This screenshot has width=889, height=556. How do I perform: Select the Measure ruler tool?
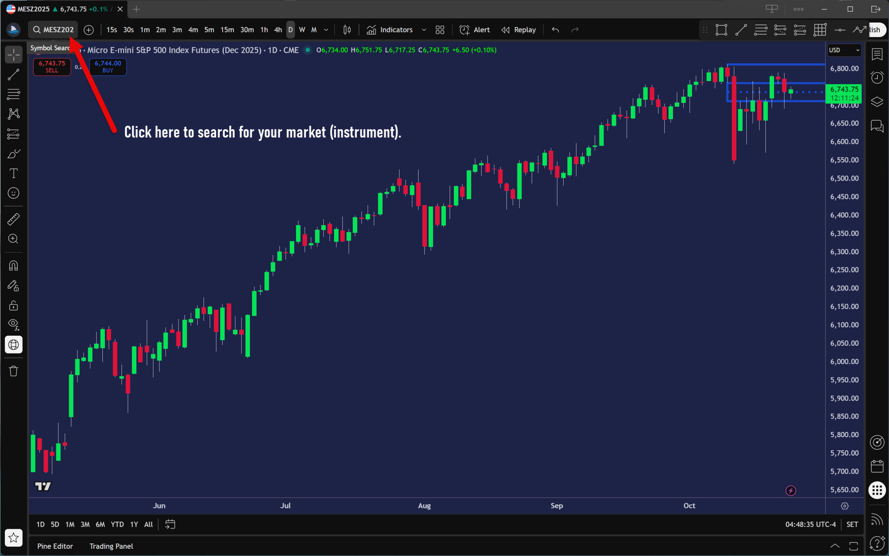coord(14,219)
